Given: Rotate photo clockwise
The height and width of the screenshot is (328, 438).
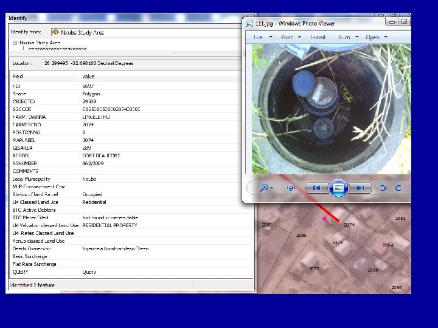Looking at the screenshot, I should coord(398,188).
